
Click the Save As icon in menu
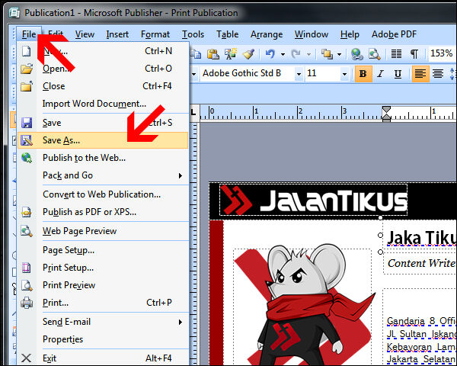pyautogui.click(x=27, y=140)
